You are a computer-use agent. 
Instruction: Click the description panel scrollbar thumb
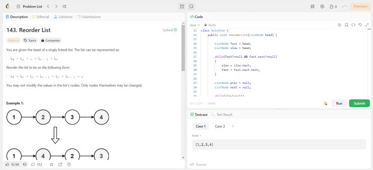183,48
